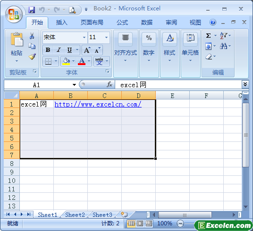
Task: Insert a new worksheet tab
Action: click(x=125, y=214)
